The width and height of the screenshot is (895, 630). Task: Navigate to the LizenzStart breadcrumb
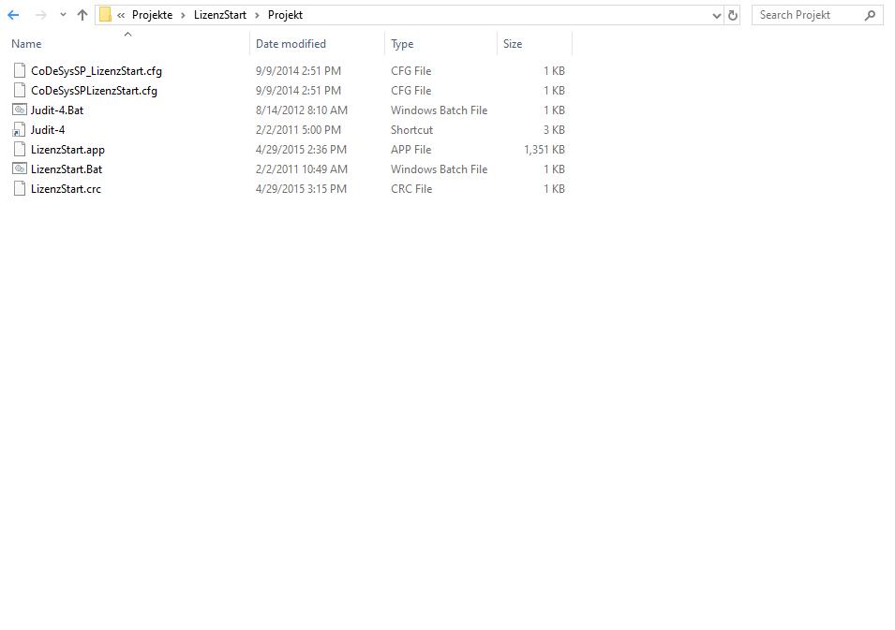(219, 15)
